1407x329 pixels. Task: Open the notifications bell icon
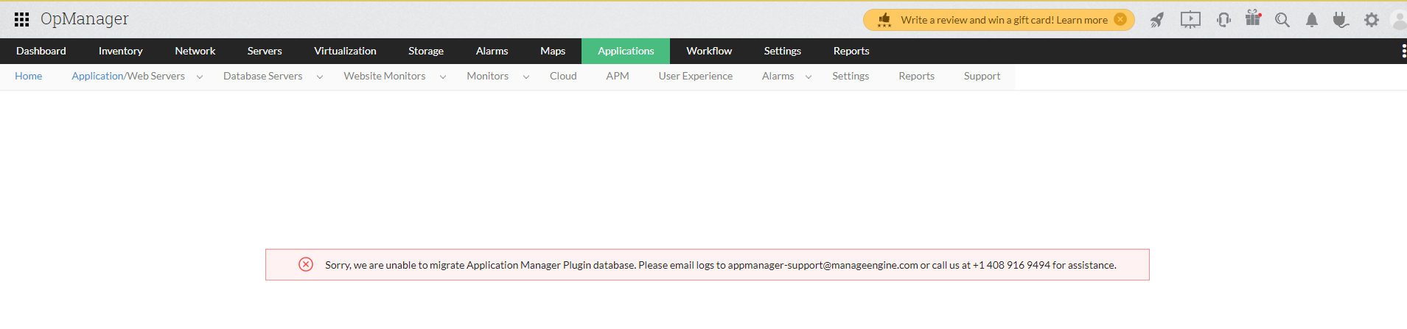coord(1312,20)
